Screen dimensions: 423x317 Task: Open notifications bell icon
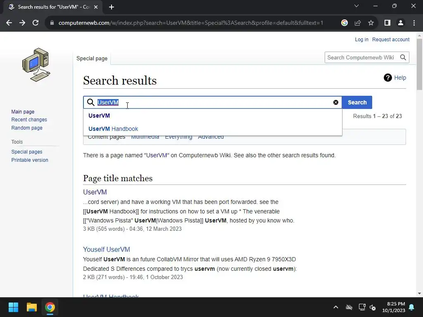412,307
